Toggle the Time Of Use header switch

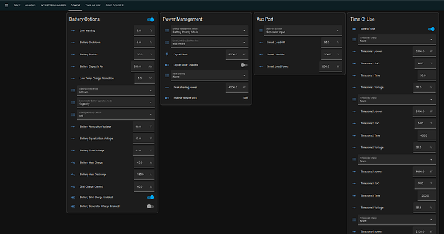coord(431,29)
